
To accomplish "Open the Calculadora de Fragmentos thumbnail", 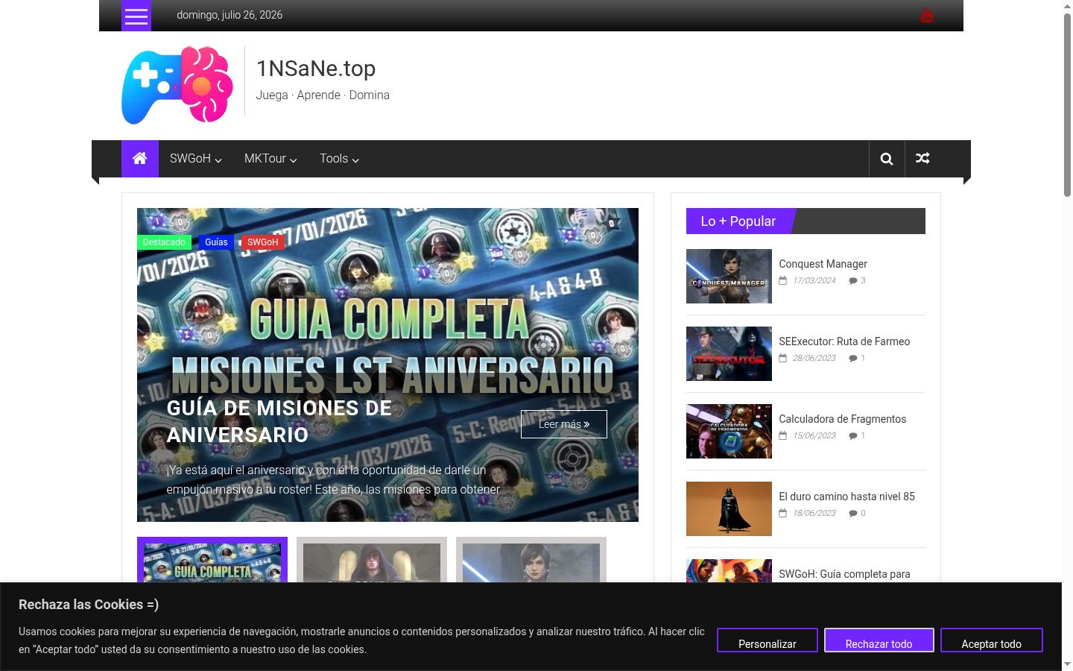I will [x=729, y=431].
